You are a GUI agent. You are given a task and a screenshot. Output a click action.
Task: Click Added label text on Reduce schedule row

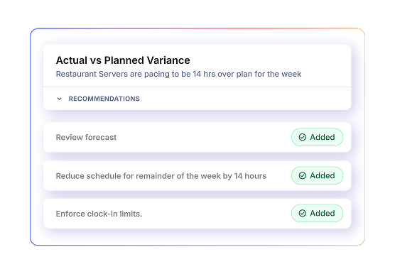(323, 175)
